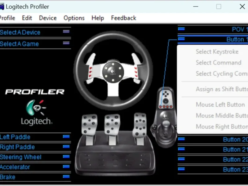Click the blue bars icon beside Steering Wheel

pyautogui.click(x=66, y=157)
